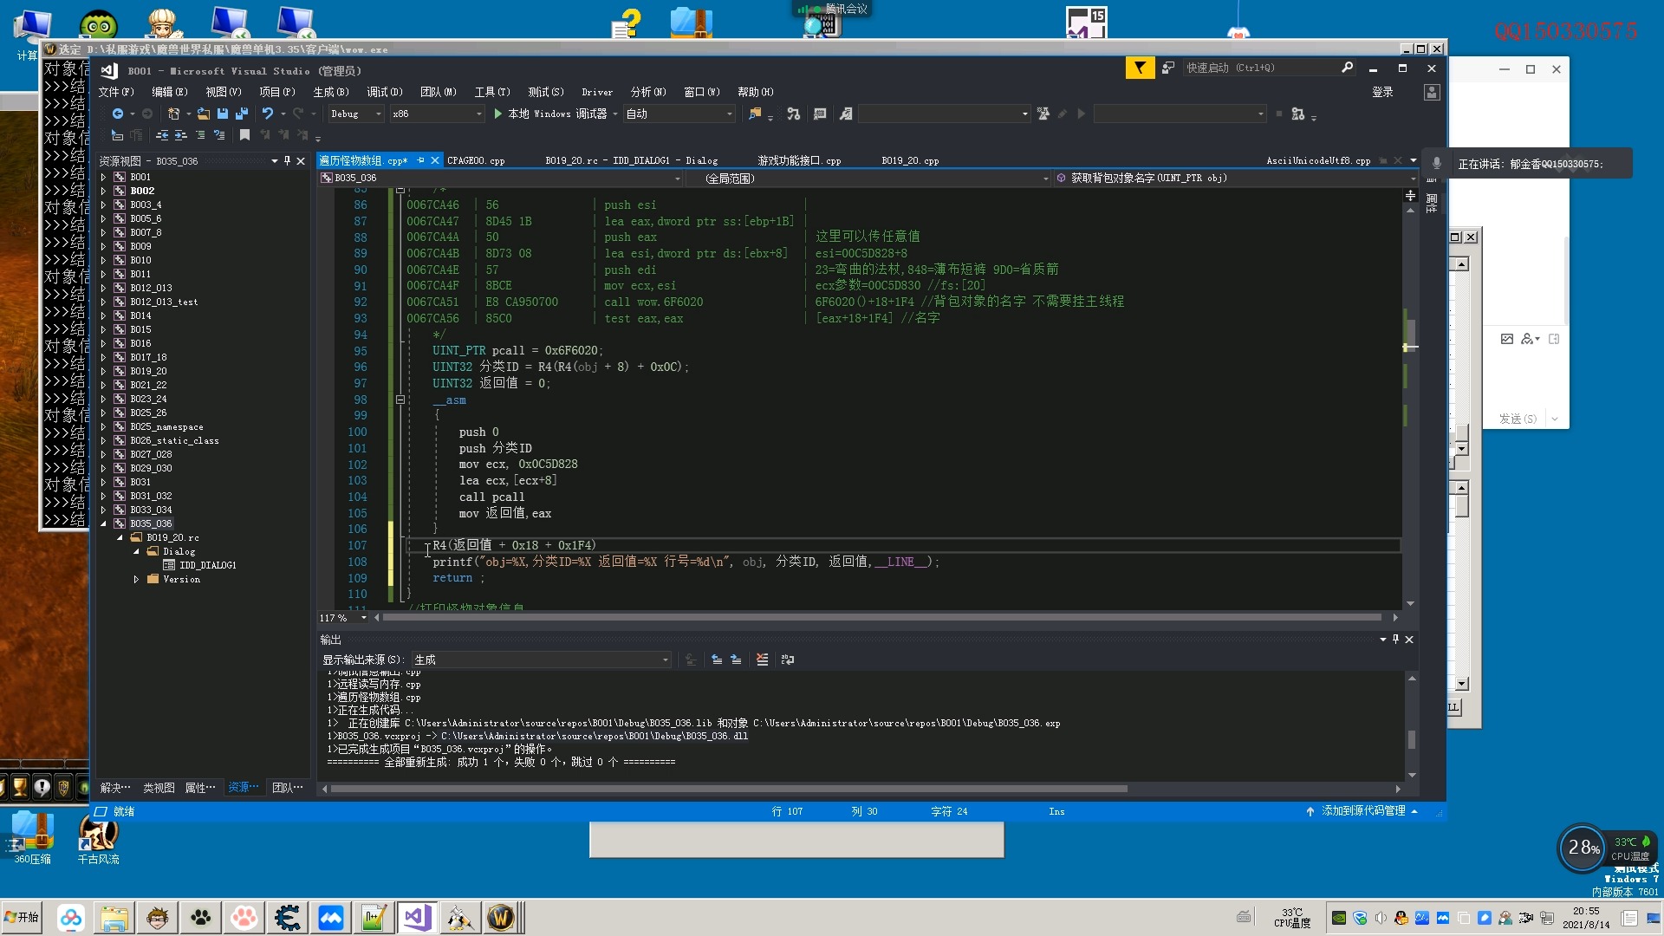Collapse the __asm block at line 98
Screen dimensions: 1664x936
tap(400, 400)
